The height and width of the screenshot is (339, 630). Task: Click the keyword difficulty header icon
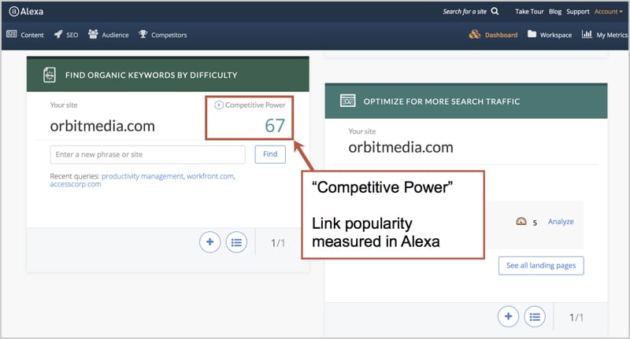(50, 75)
